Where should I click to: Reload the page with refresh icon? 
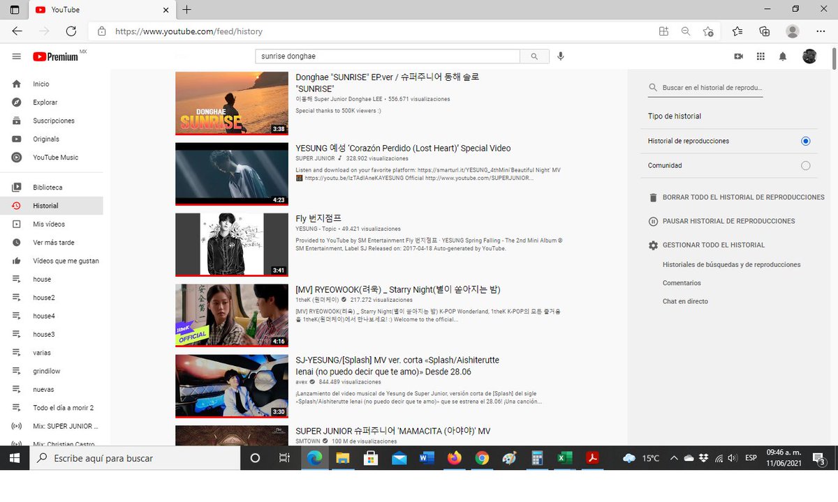click(71, 31)
